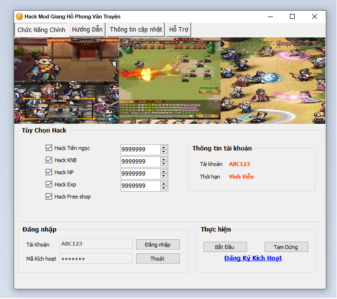Increase the Hack Exp value with up arrow
Image resolution: width=337 pixels, height=299 pixels.
click(x=164, y=184)
